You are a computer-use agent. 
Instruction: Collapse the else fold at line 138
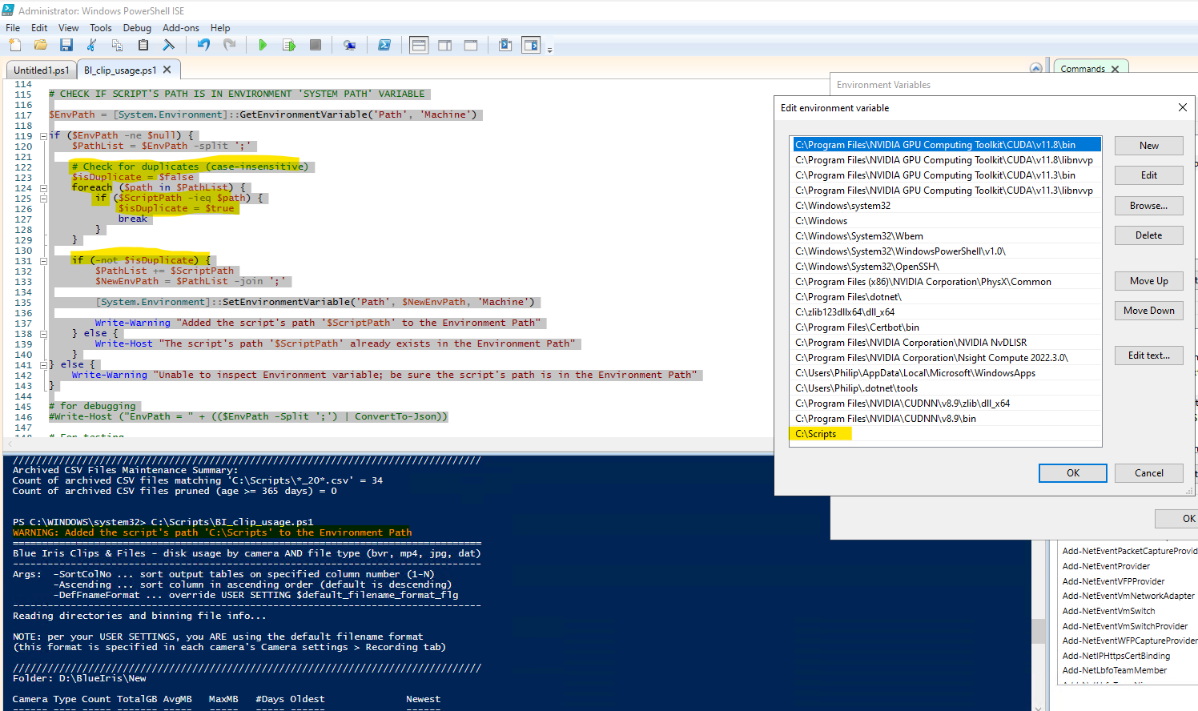pos(43,334)
